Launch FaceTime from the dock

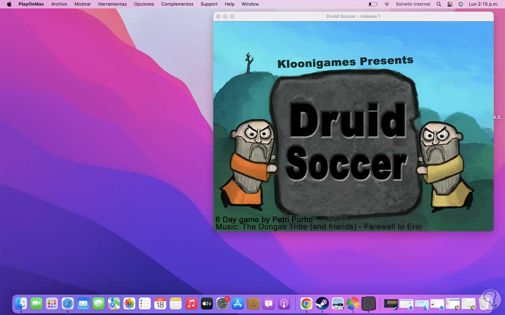coord(37,303)
